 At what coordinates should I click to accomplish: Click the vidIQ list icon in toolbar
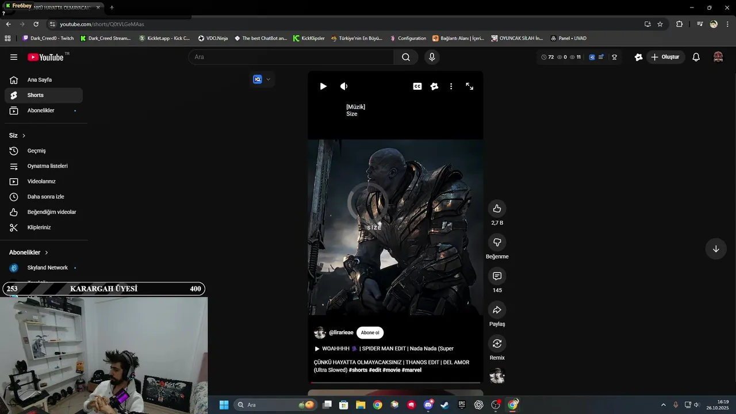click(x=601, y=57)
